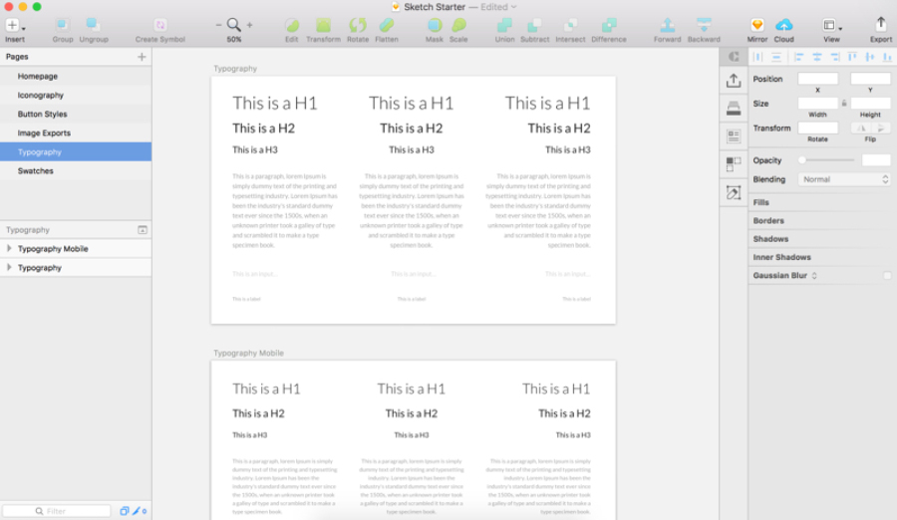897x520 pixels.
Task: Add a new page with plus button
Action: click(142, 57)
